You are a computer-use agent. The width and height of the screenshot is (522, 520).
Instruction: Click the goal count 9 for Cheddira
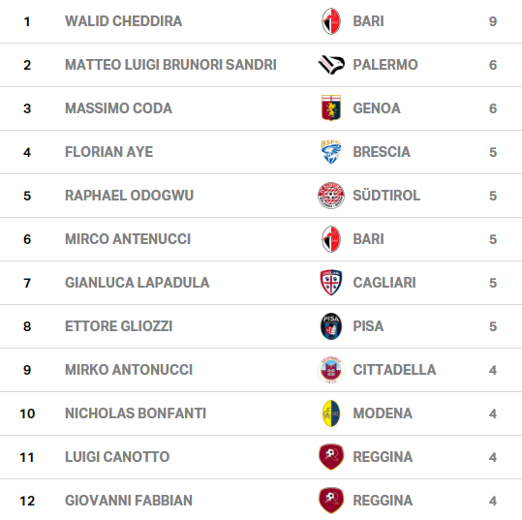click(x=493, y=21)
